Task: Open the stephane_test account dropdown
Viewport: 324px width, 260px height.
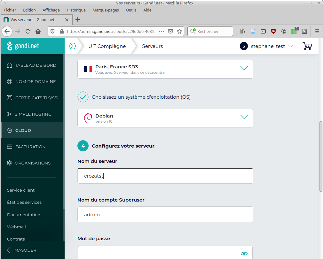Action: coord(266,46)
